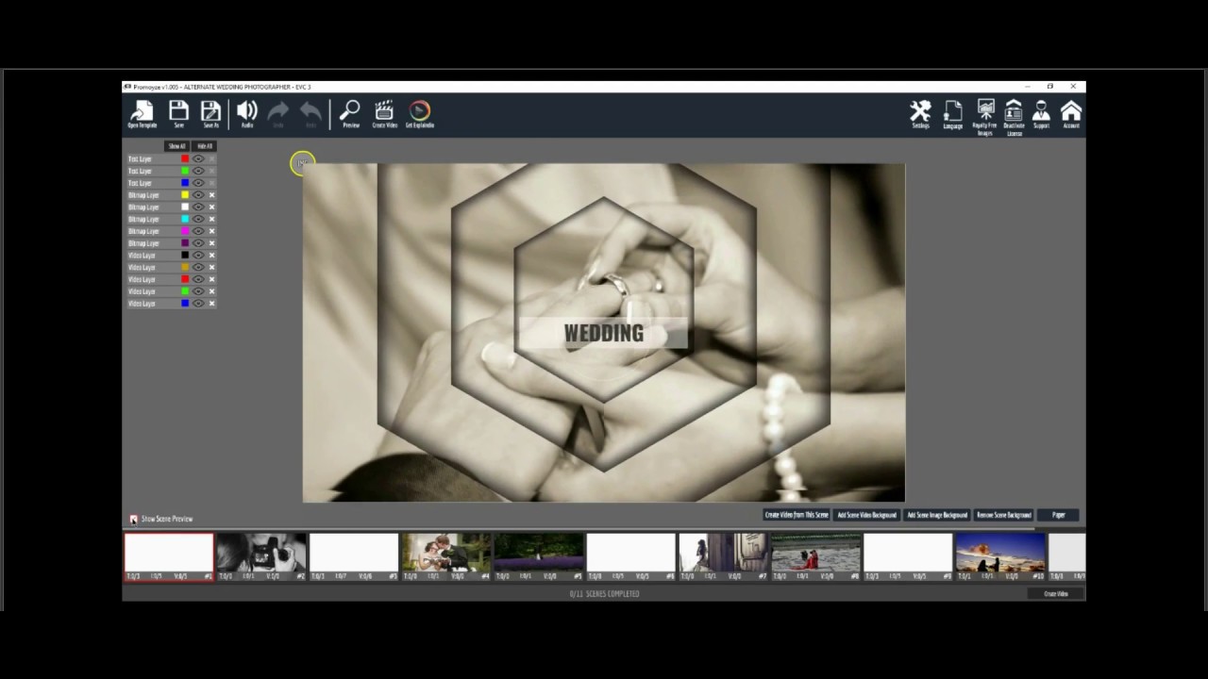This screenshot has height=679, width=1208.
Task: Hide the yellow Bitmap Layer via eye icon
Action: [198, 195]
